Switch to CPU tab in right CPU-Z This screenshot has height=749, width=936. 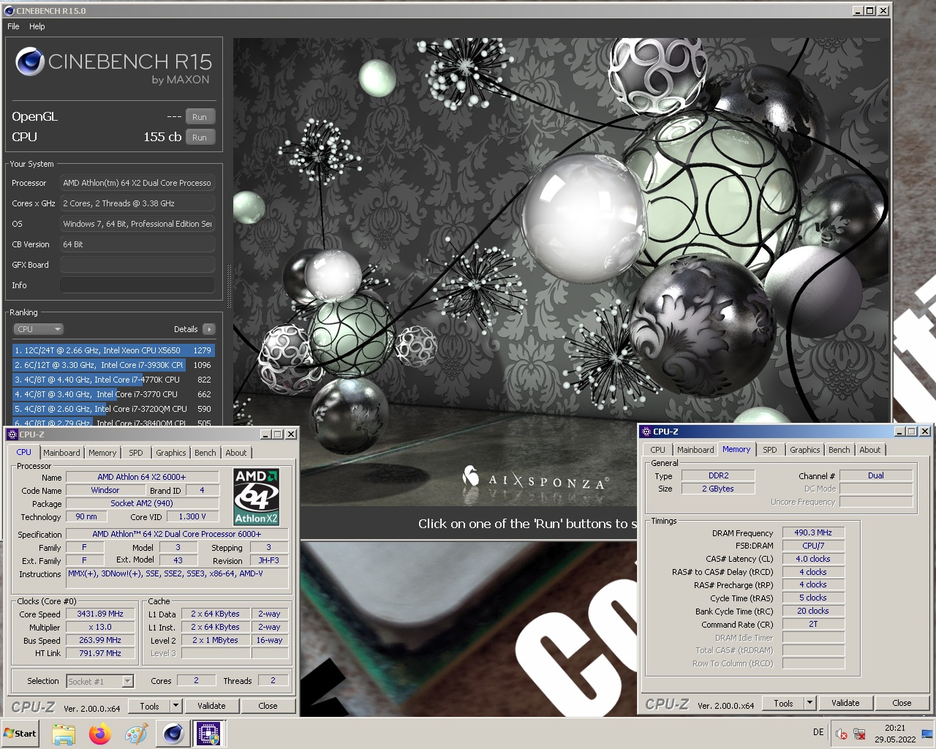pos(658,450)
